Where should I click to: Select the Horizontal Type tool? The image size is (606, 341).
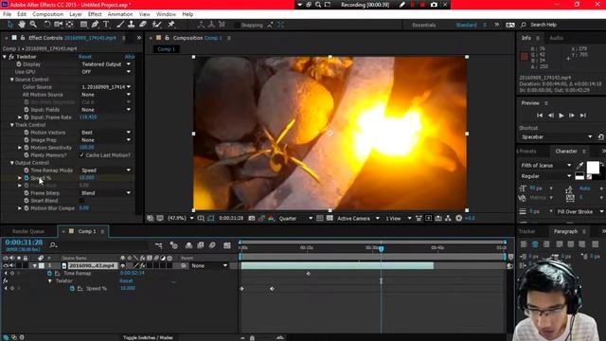click(x=106, y=25)
